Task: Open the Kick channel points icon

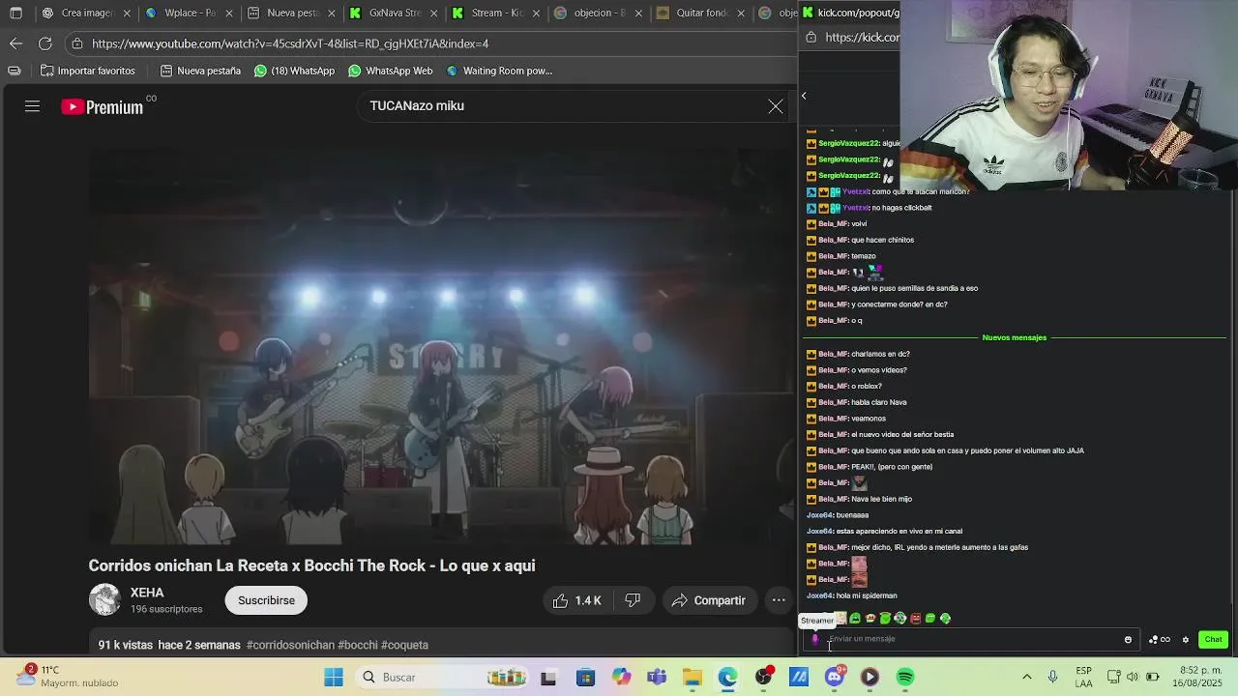Action: tap(1159, 639)
